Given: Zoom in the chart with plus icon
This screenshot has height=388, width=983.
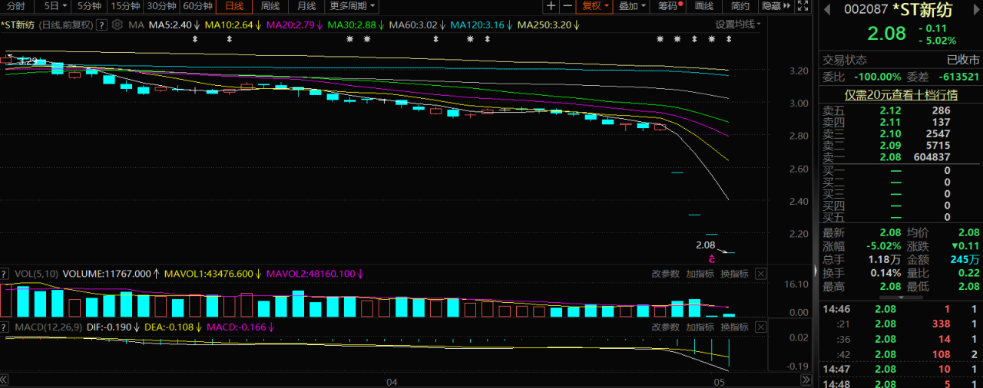Looking at the screenshot, I should click(x=551, y=6).
